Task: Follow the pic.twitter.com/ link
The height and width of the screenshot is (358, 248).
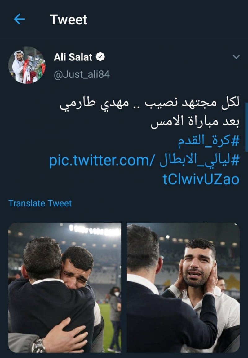Action: (102, 160)
